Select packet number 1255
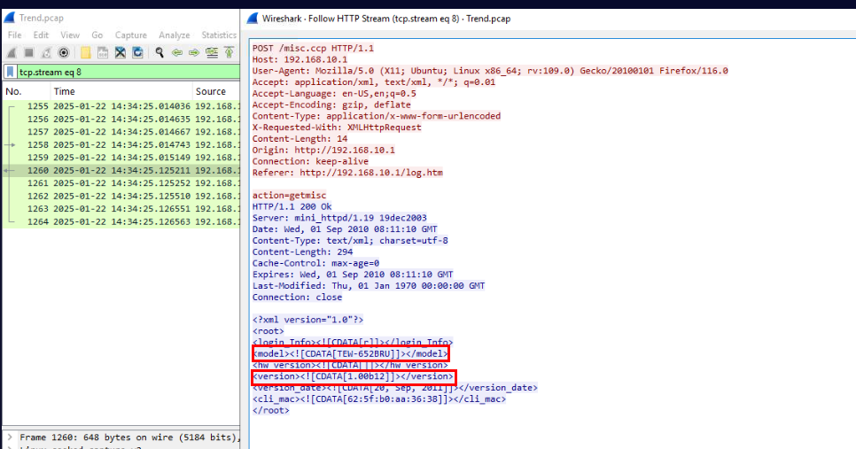Image resolution: width=856 pixels, height=449 pixels. tap(121, 106)
